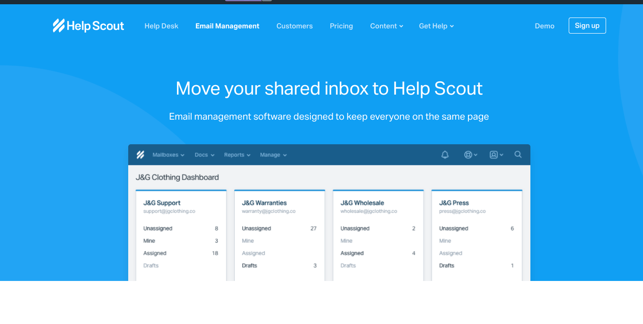The image size is (643, 324).
Task: Open the J&G Support mailbox card
Action: click(181, 235)
